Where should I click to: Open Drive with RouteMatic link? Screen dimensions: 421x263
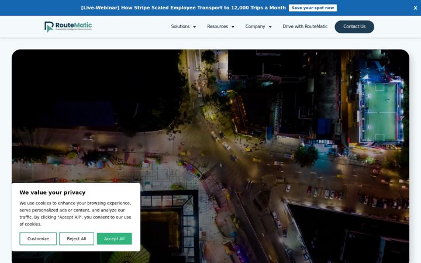pos(305,26)
